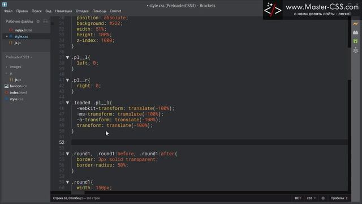The image size is (362, 204).
Task: Open the Вид menu
Action: click(x=48, y=11)
